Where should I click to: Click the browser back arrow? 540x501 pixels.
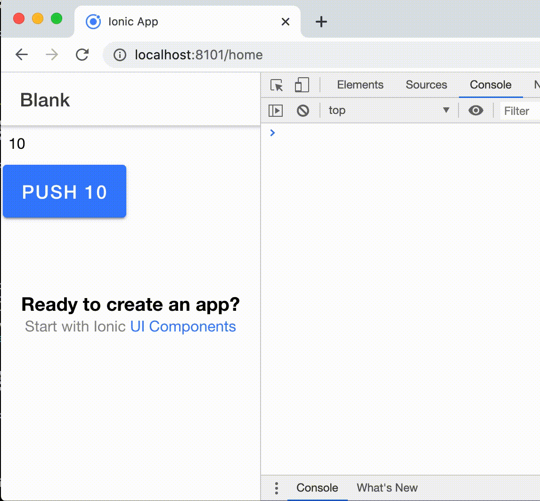click(21, 54)
